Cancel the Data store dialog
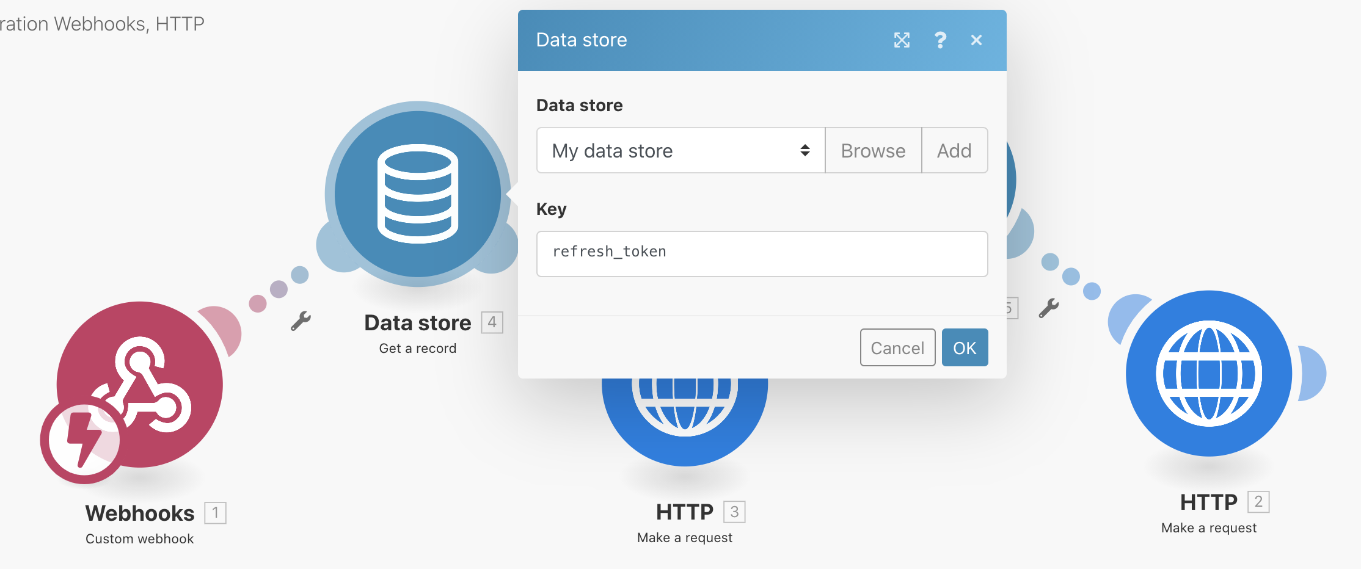The image size is (1361, 569). click(897, 347)
